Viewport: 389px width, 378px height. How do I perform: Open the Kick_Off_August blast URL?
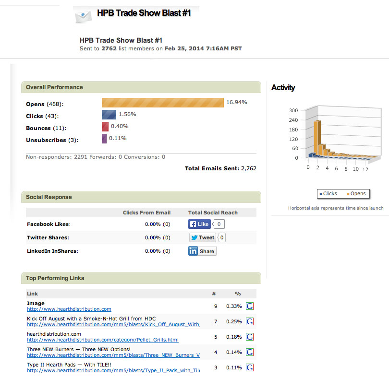click(113, 325)
